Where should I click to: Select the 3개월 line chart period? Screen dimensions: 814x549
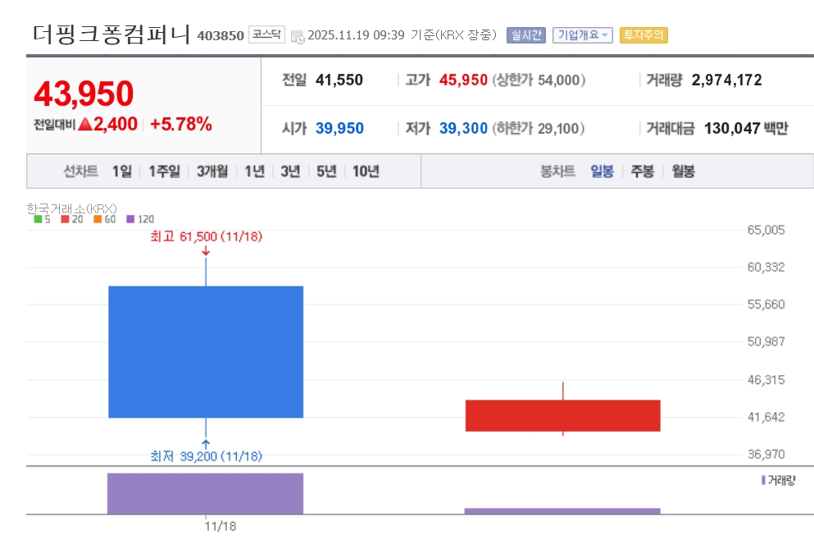[x=211, y=171]
